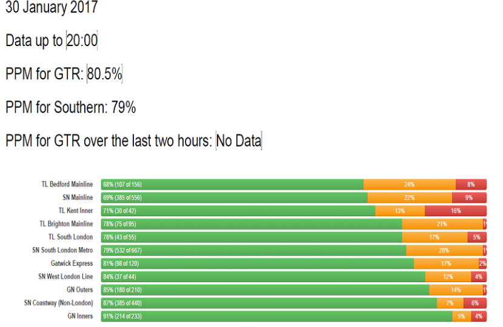The height and width of the screenshot is (327, 503).
Task: Click the Gatwick Express orange 17% segment
Action: pyautogui.click(x=445, y=263)
